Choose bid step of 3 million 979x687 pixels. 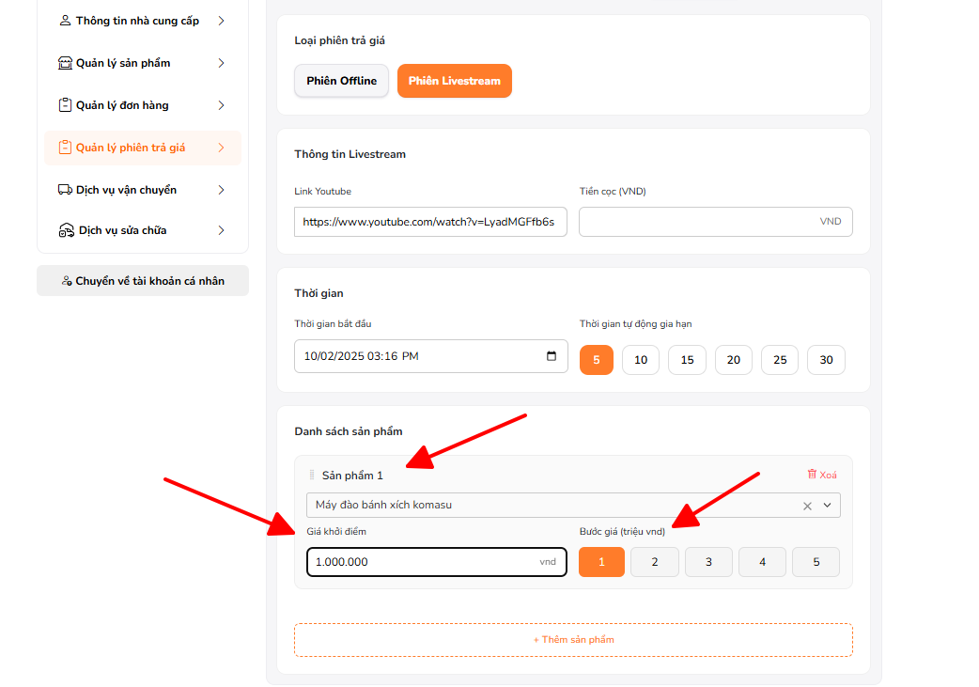(708, 562)
